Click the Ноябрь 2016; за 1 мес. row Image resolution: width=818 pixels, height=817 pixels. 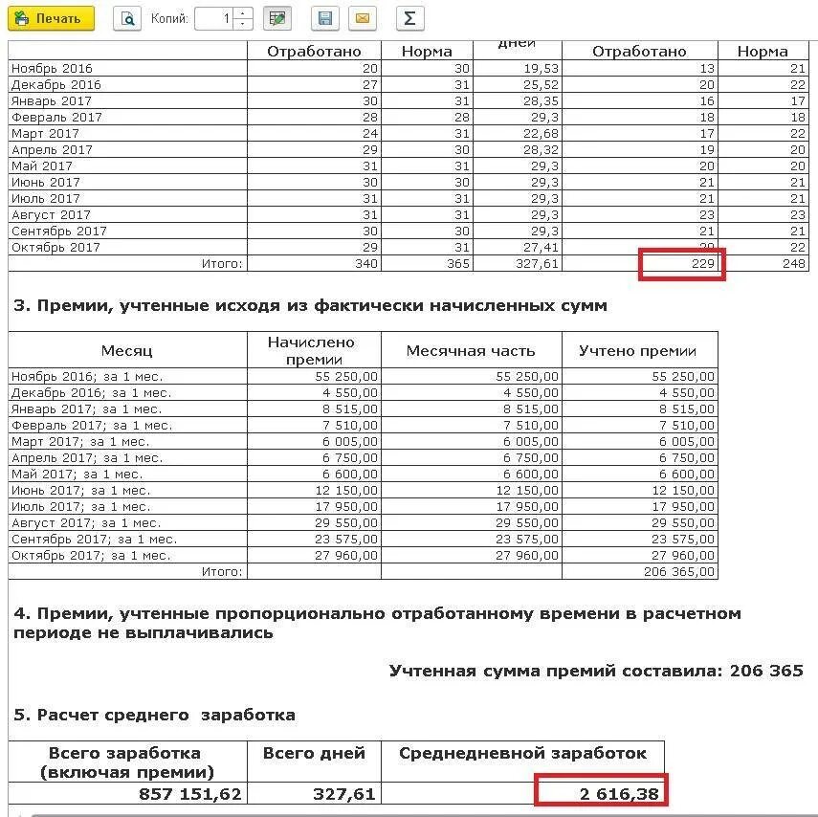(x=364, y=377)
